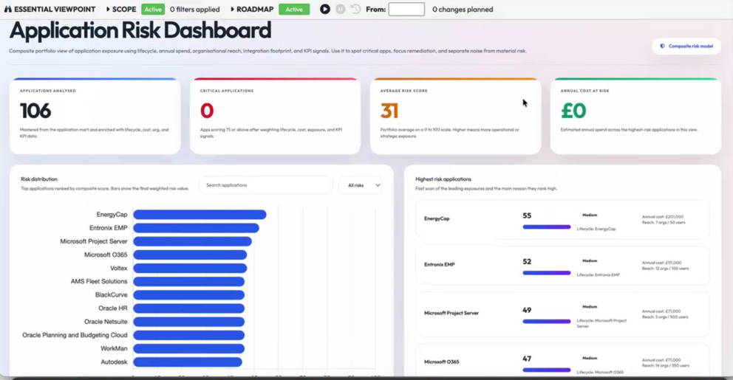Viewport: 733px width, 380px height.
Task: Click the roadmap pause button
Action: click(341, 9)
